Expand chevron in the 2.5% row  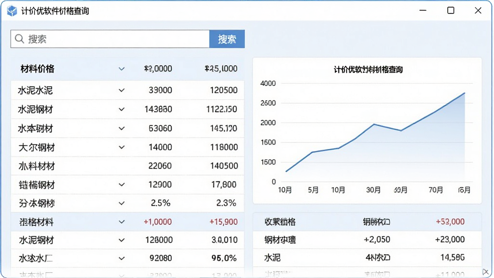[x=122, y=203]
